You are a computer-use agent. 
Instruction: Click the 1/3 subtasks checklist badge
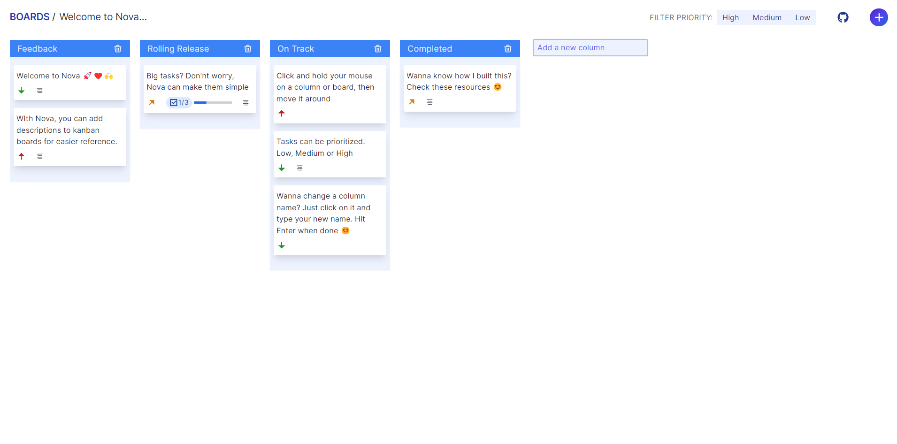pyautogui.click(x=179, y=102)
